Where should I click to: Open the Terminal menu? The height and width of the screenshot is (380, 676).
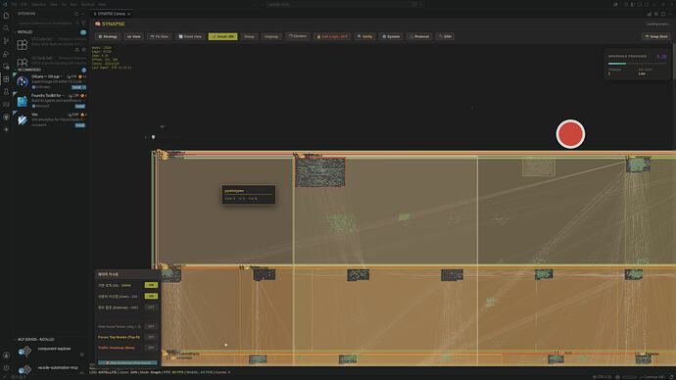tap(87, 4)
